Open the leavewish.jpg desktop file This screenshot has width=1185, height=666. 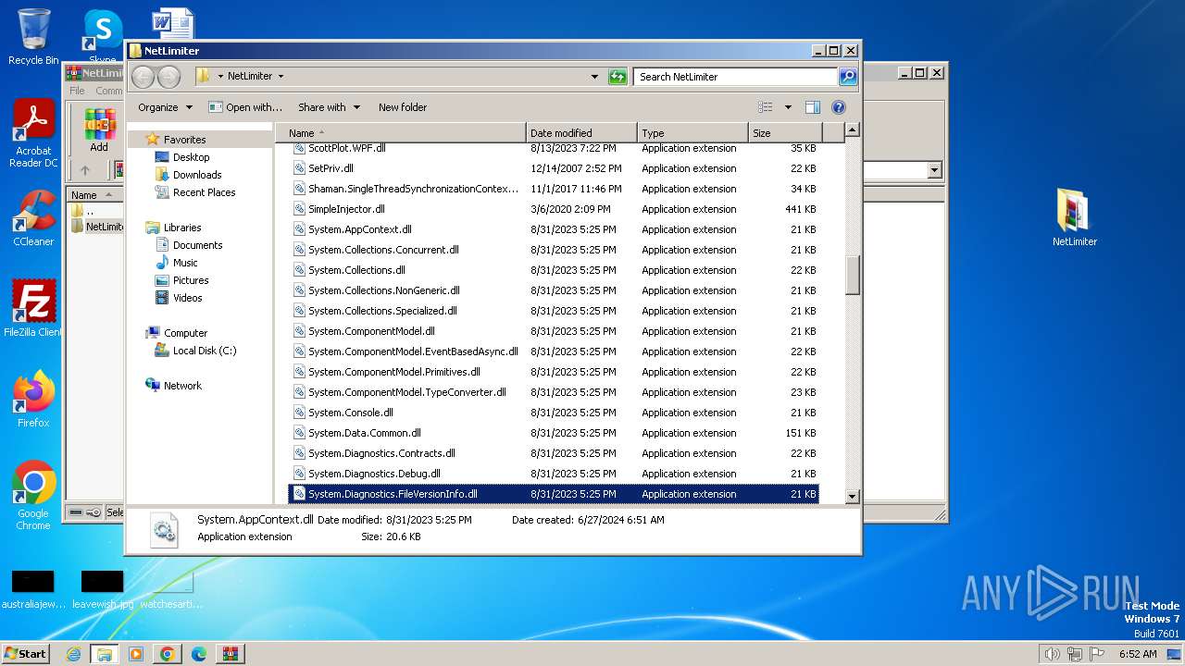102,589
